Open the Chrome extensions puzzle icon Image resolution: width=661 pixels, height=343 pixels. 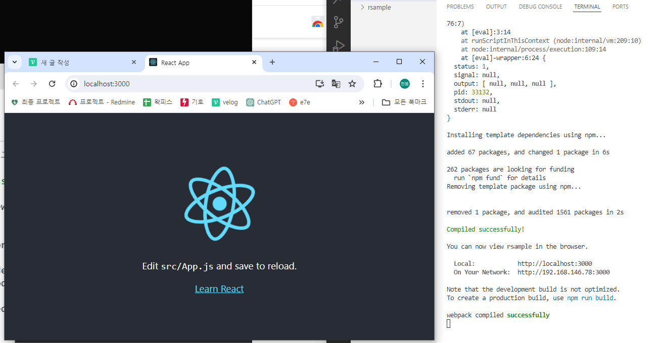point(377,84)
